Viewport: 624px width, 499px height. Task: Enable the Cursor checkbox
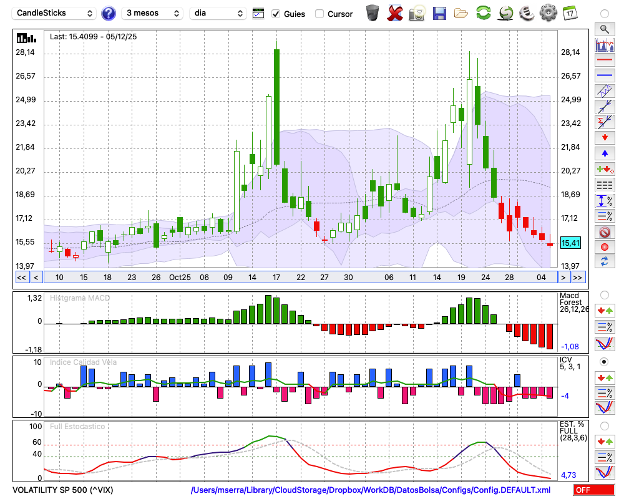click(x=319, y=14)
